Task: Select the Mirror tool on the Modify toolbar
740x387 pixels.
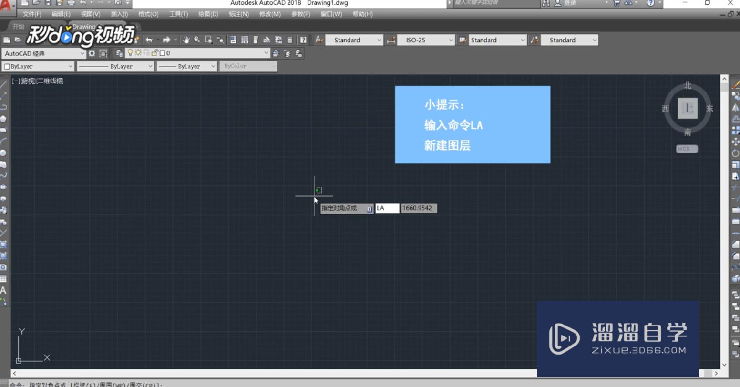Action: [735, 108]
